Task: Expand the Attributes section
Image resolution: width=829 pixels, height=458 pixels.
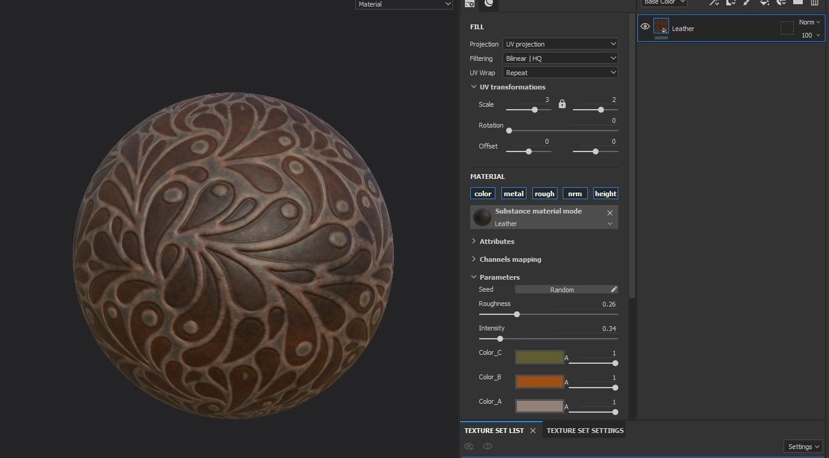Action: [473, 242]
